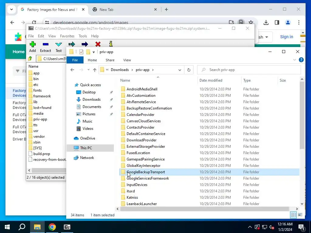The image size is (311, 233).
Task: Expand breadcrumb chevron after priv-app
Action: coord(153,70)
